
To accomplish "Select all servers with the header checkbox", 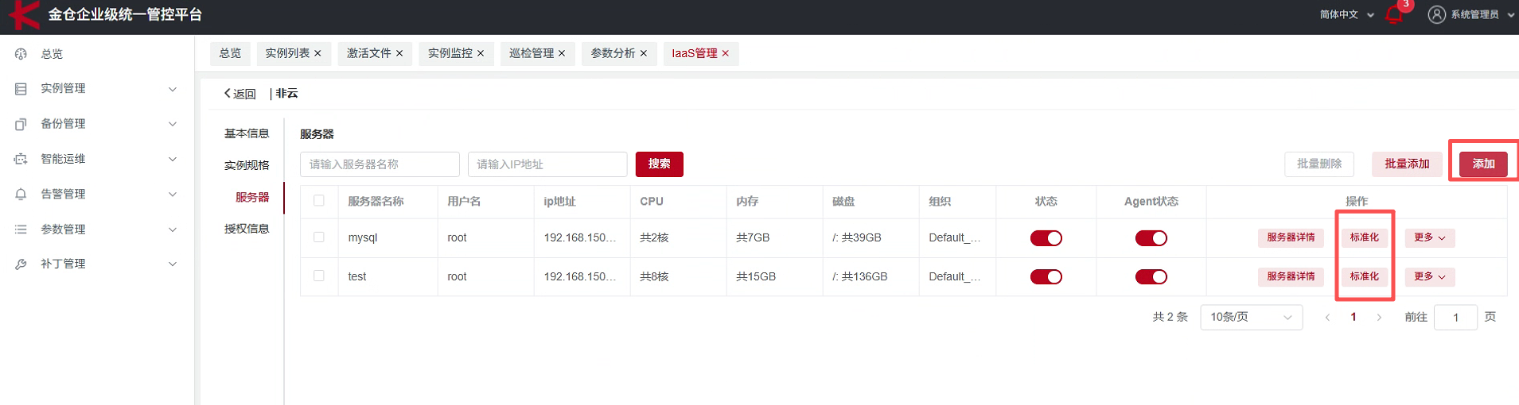I will click(319, 201).
